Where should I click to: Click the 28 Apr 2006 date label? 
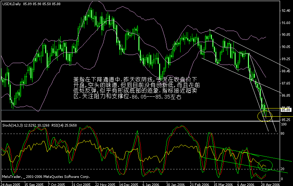coord(270,185)
